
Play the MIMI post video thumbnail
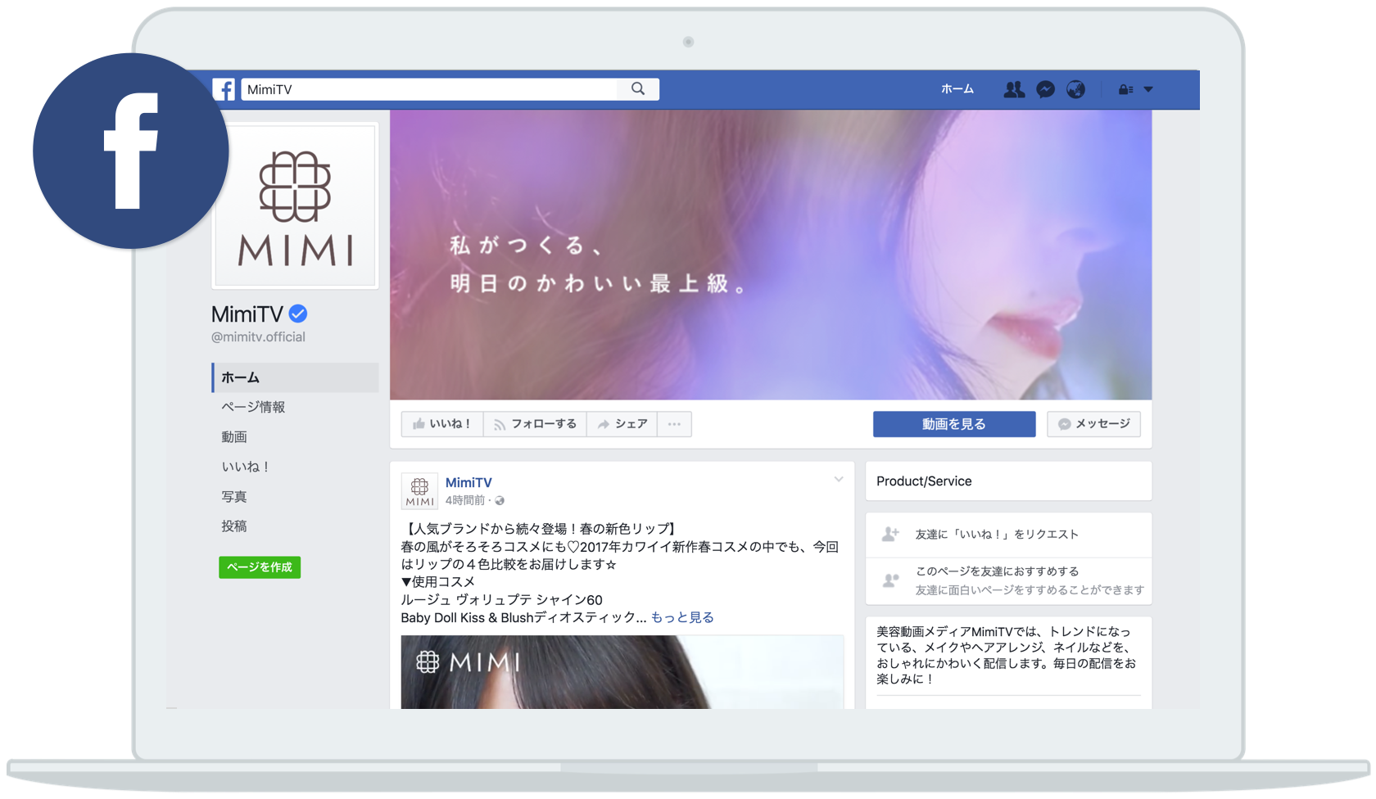(x=622, y=672)
